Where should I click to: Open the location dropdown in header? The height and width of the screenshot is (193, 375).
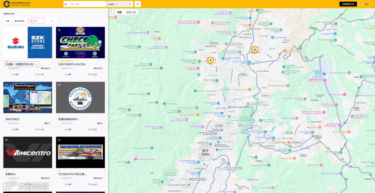coord(120,4)
